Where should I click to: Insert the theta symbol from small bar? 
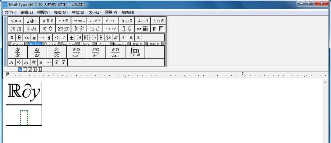tap(19, 38)
